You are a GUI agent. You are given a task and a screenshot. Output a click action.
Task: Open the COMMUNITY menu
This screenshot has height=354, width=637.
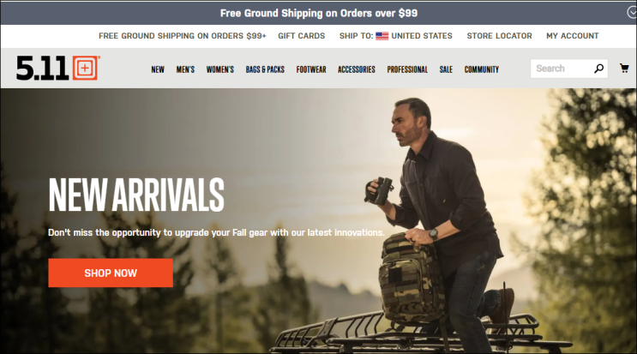[x=482, y=69]
